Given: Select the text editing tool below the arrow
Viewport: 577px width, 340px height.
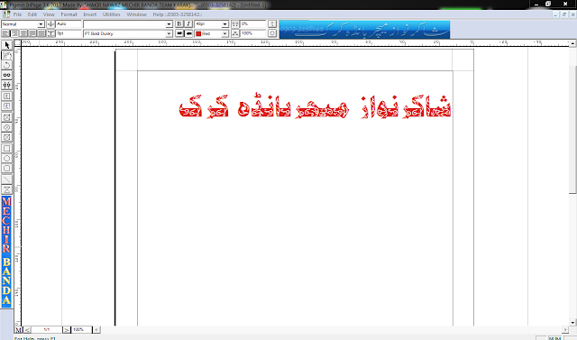Looking at the screenshot, I should click(x=6, y=55).
